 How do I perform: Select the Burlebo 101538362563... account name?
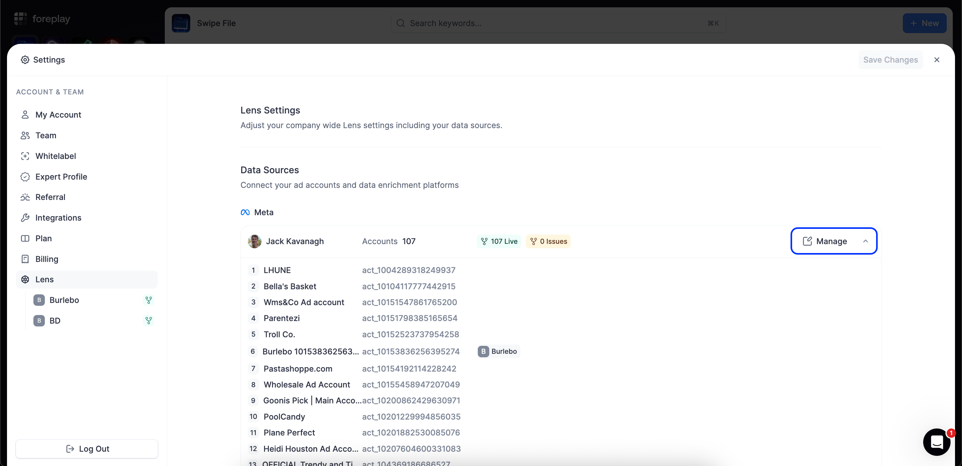(x=311, y=352)
